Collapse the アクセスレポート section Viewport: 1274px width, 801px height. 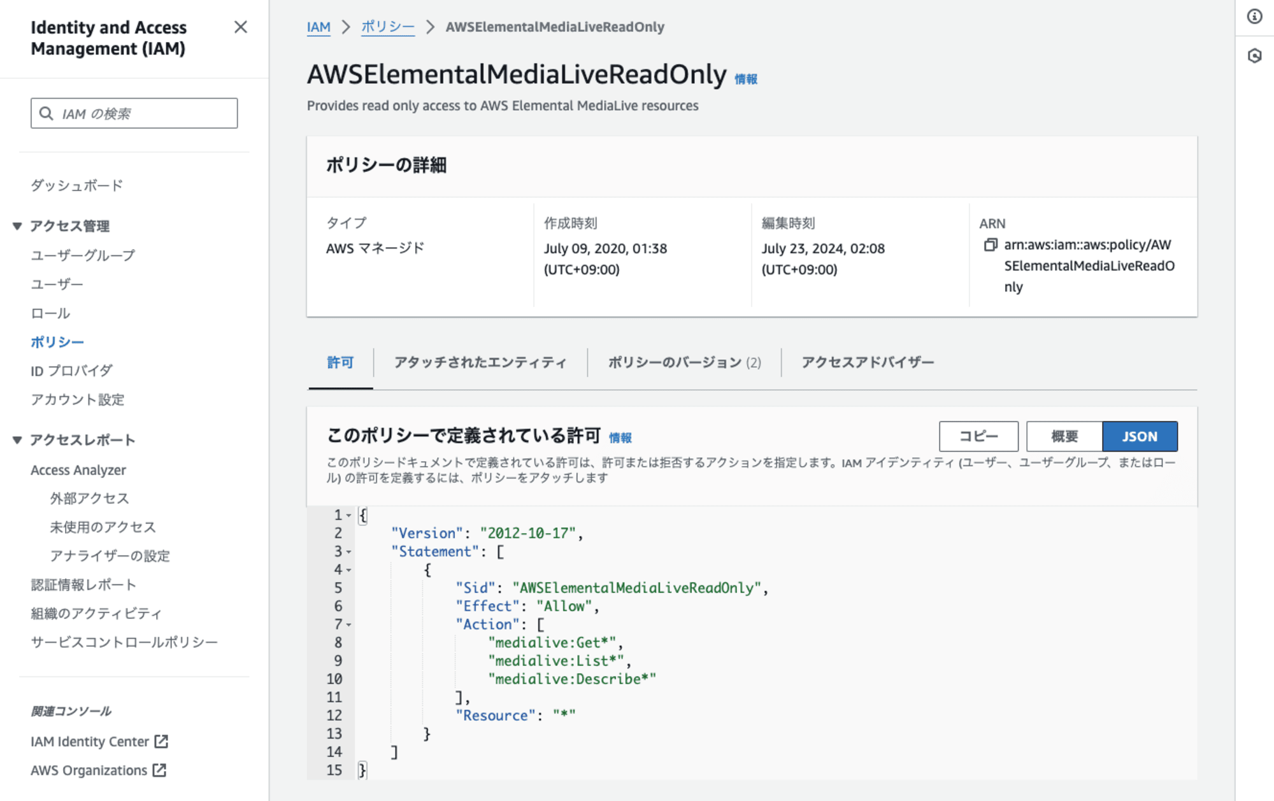[17, 440]
